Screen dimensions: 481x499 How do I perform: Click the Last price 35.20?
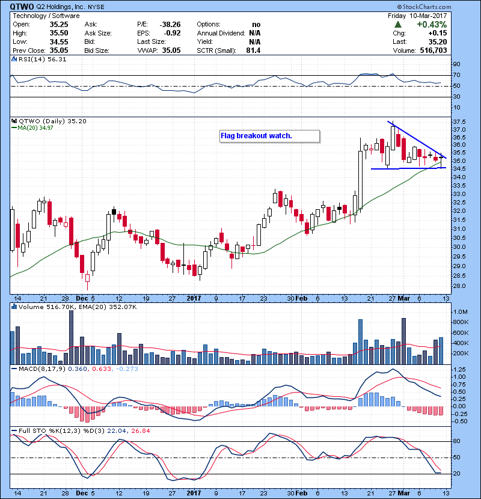point(438,41)
